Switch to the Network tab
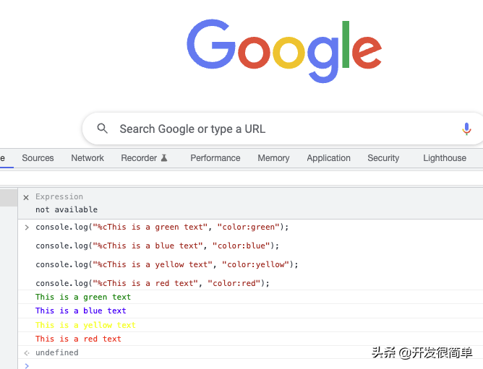The image size is (483, 369). (87, 158)
